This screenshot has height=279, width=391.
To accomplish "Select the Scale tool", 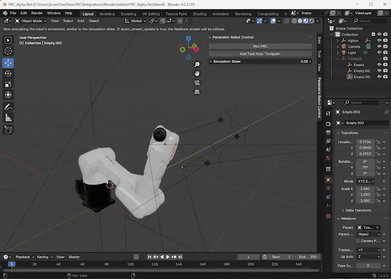I will point(8,84).
